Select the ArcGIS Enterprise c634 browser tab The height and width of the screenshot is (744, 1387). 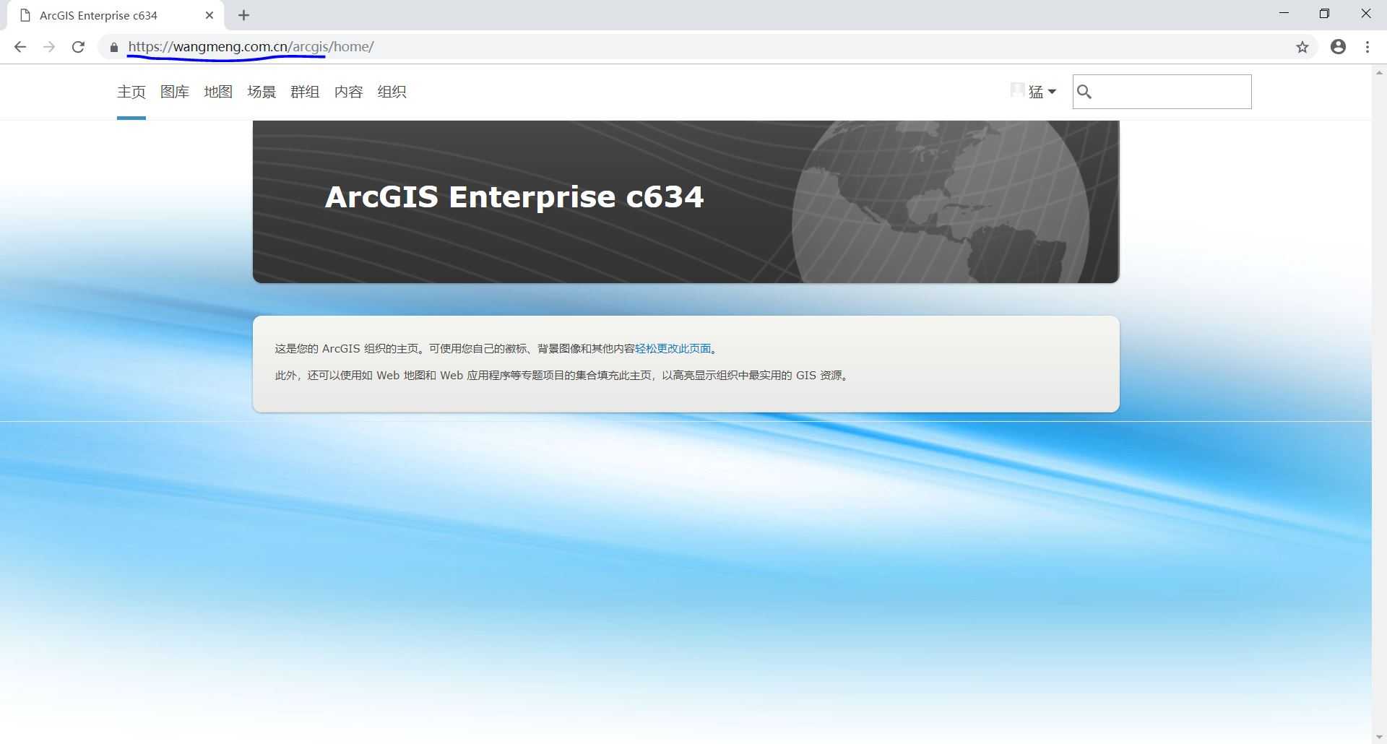[116, 15]
